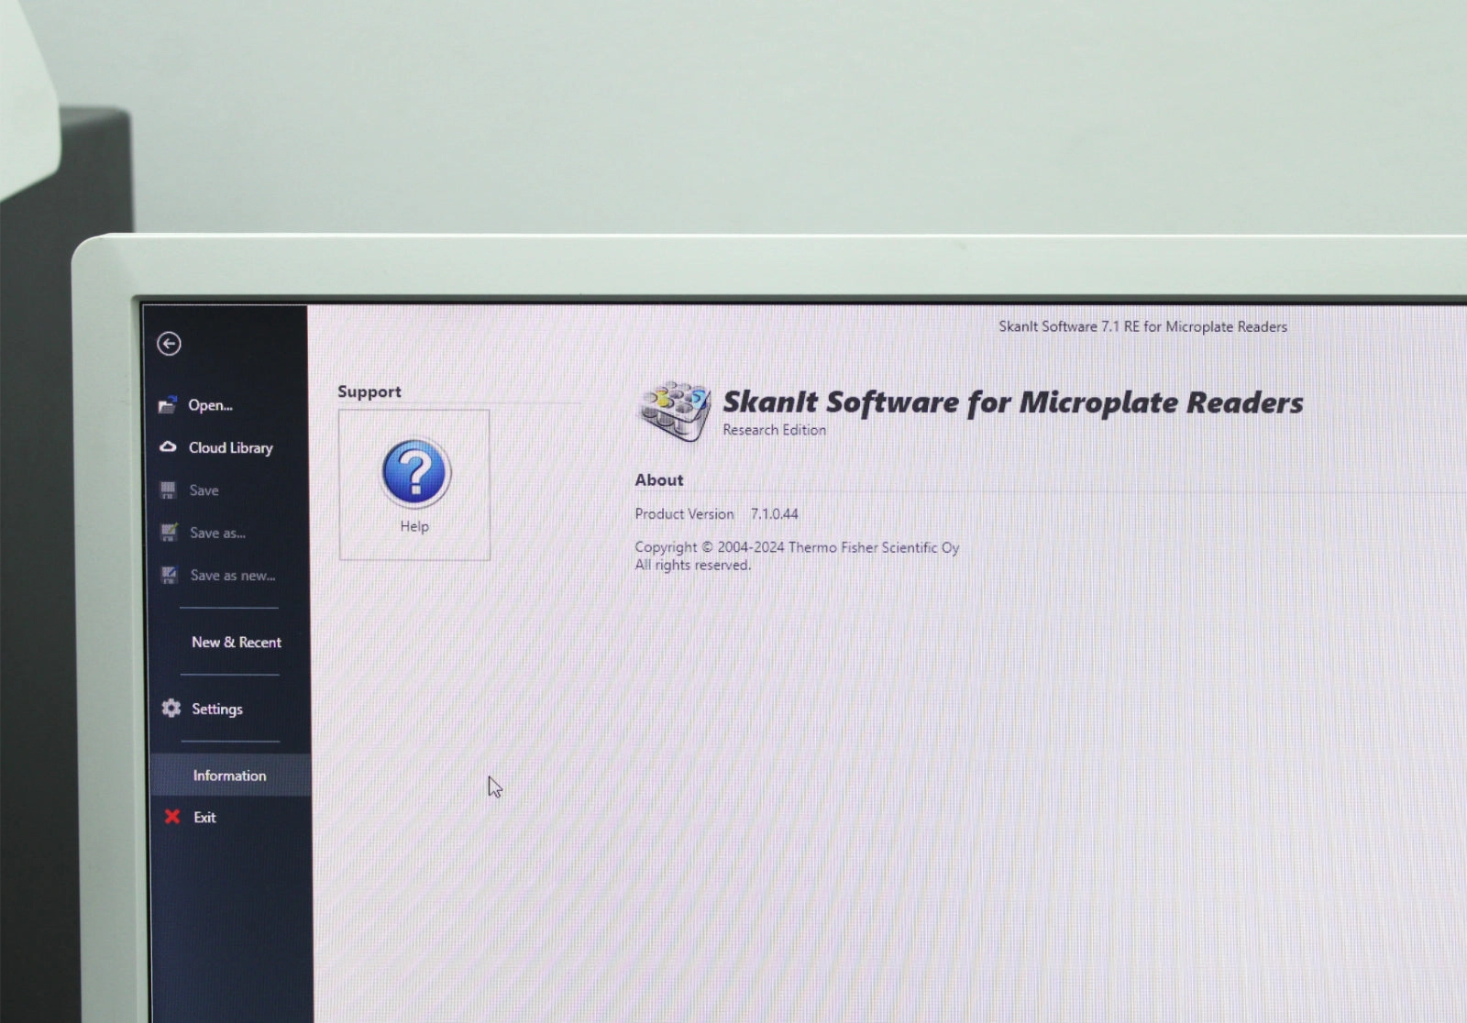The image size is (1467, 1023).
Task: Choose Save as new... in the sidebar
Action: click(x=233, y=576)
